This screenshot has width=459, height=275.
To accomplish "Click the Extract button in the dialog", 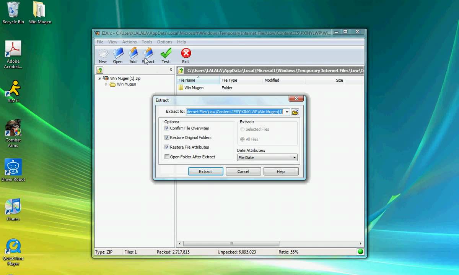I will [205, 171].
